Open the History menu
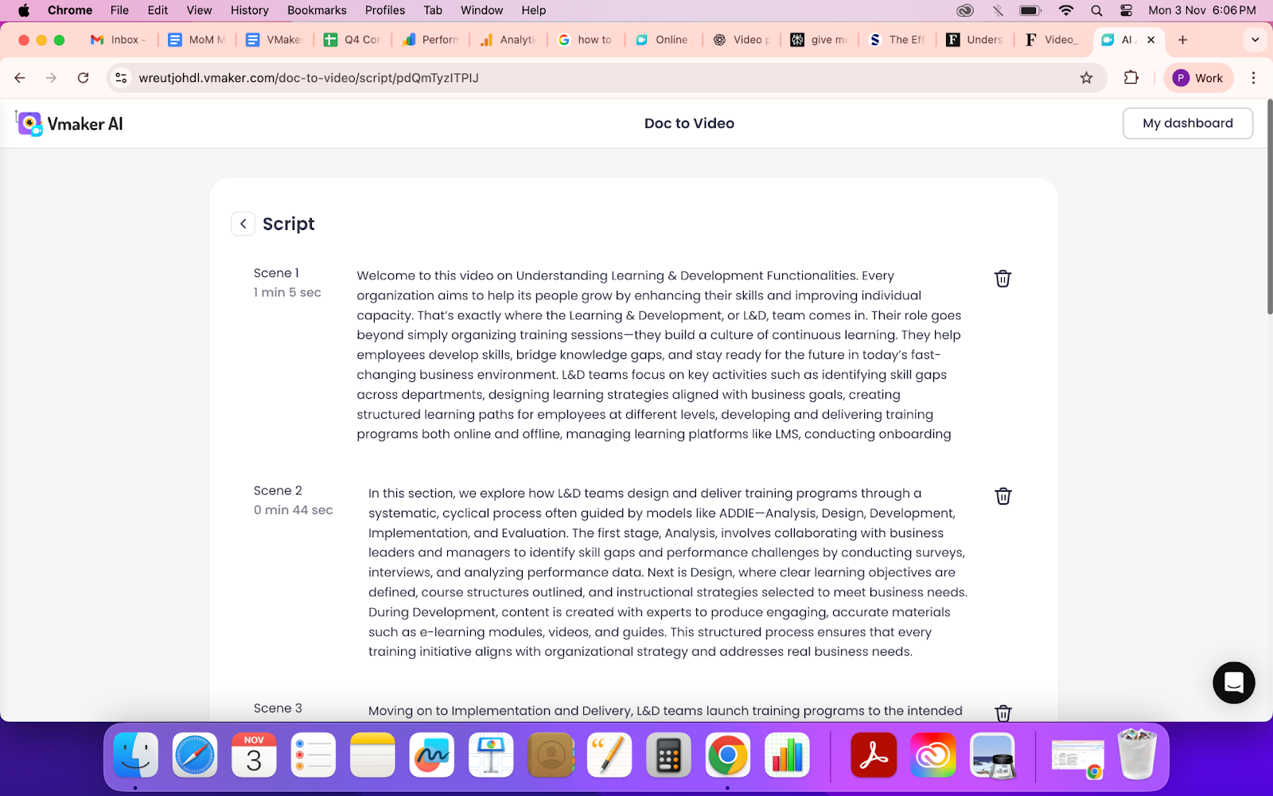Image resolution: width=1273 pixels, height=796 pixels. click(x=249, y=10)
